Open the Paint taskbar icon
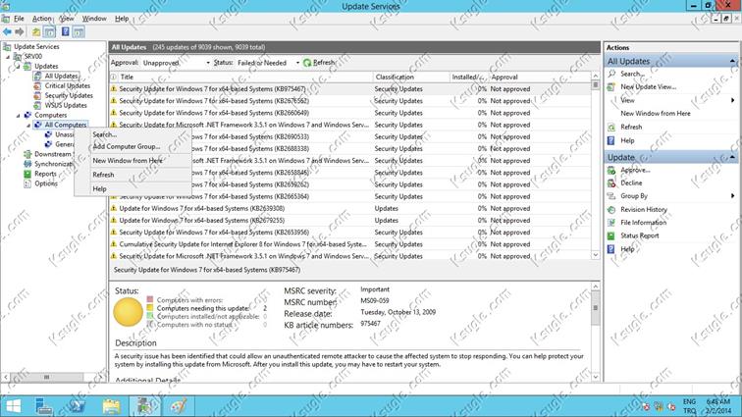The width and height of the screenshot is (742, 417). [179, 406]
